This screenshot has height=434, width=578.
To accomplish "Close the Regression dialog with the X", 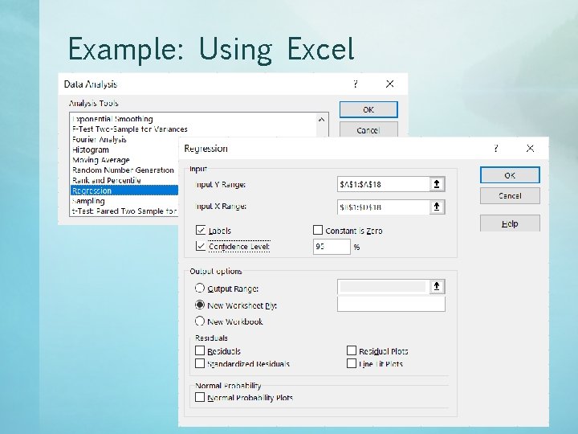I will coord(530,149).
